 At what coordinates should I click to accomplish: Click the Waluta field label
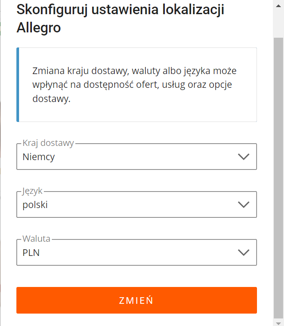pos(36,239)
